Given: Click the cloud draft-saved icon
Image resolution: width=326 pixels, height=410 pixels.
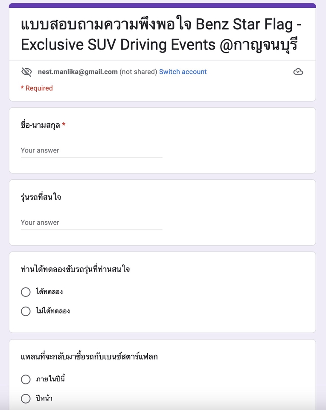Looking at the screenshot, I should point(298,72).
